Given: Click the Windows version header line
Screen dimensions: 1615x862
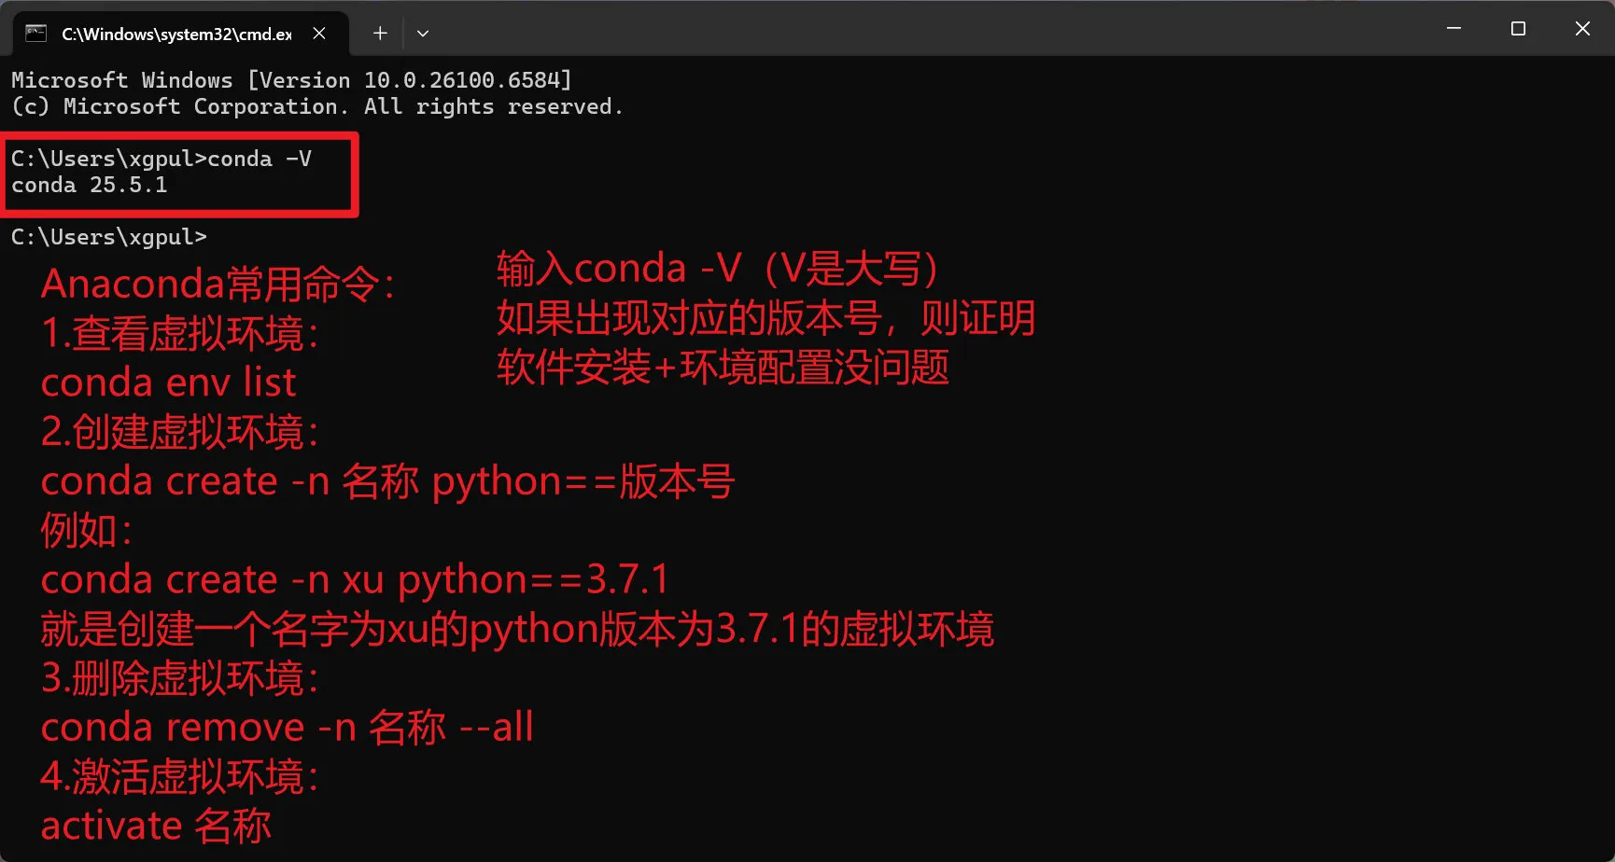Looking at the screenshot, I should pos(291,80).
